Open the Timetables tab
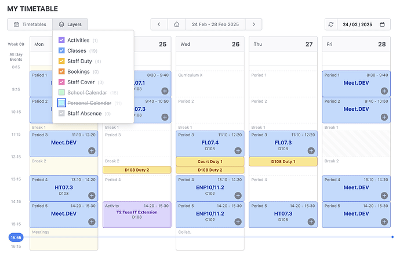 point(30,24)
